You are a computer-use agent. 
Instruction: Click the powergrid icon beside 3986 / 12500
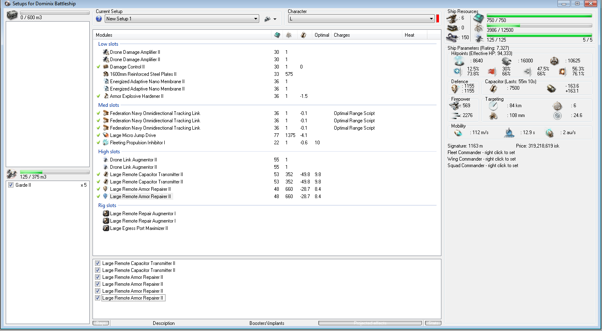click(479, 29)
